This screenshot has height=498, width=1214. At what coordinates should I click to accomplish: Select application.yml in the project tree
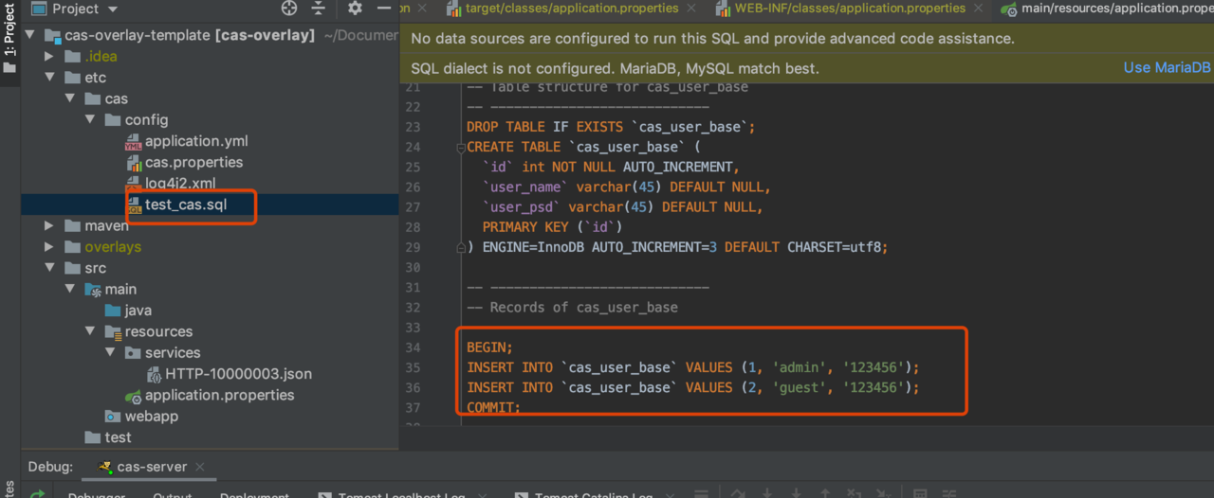point(195,141)
